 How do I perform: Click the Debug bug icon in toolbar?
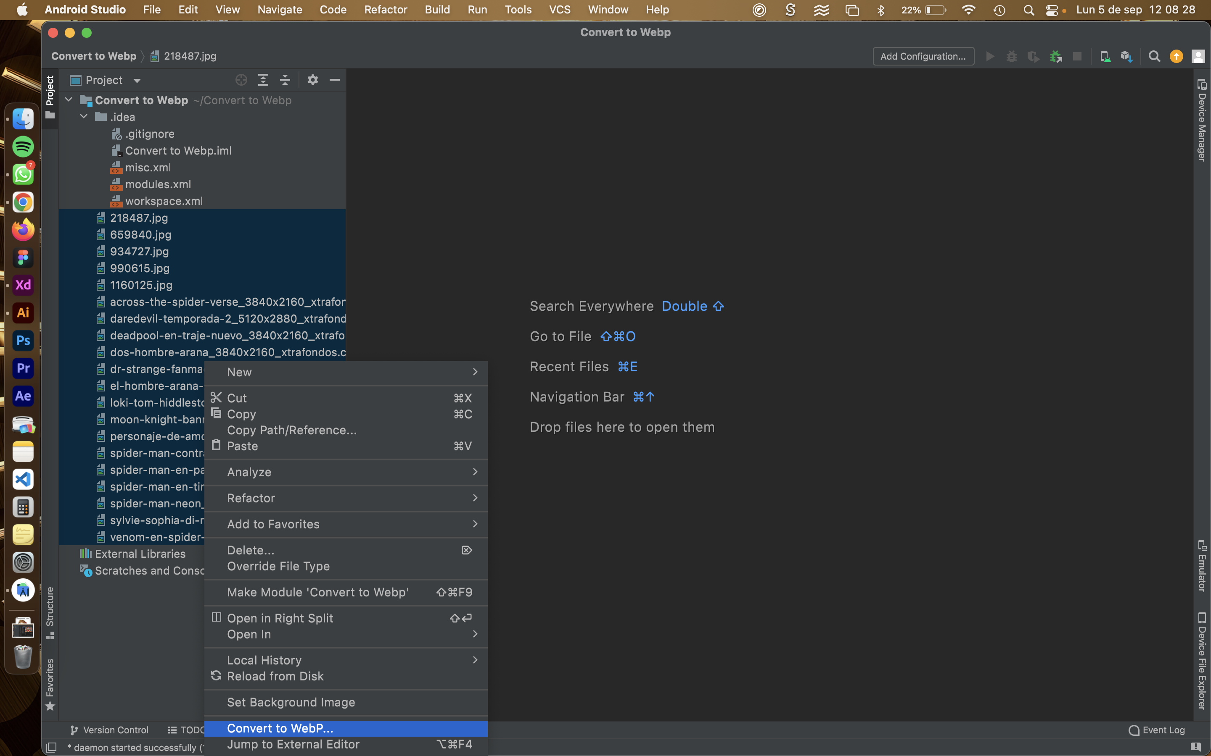(x=1011, y=57)
